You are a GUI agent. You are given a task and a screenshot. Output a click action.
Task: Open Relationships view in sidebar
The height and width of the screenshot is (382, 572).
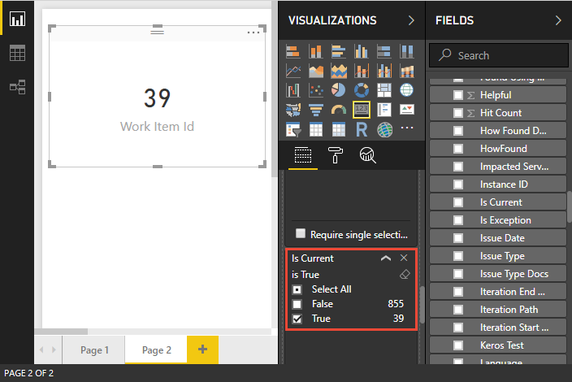pos(17,87)
